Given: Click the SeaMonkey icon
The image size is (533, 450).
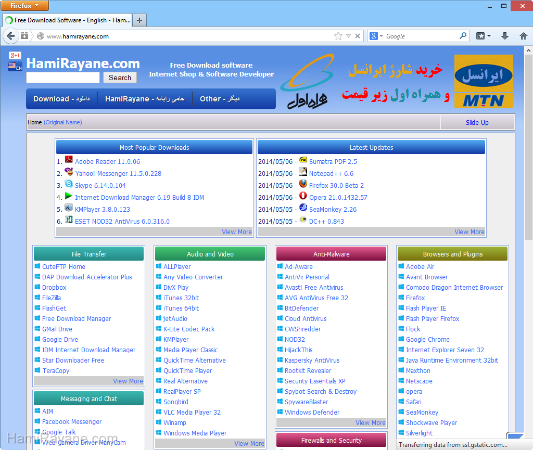Looking at the screenshot, I should pyautogui.click(x=303, y=208).
